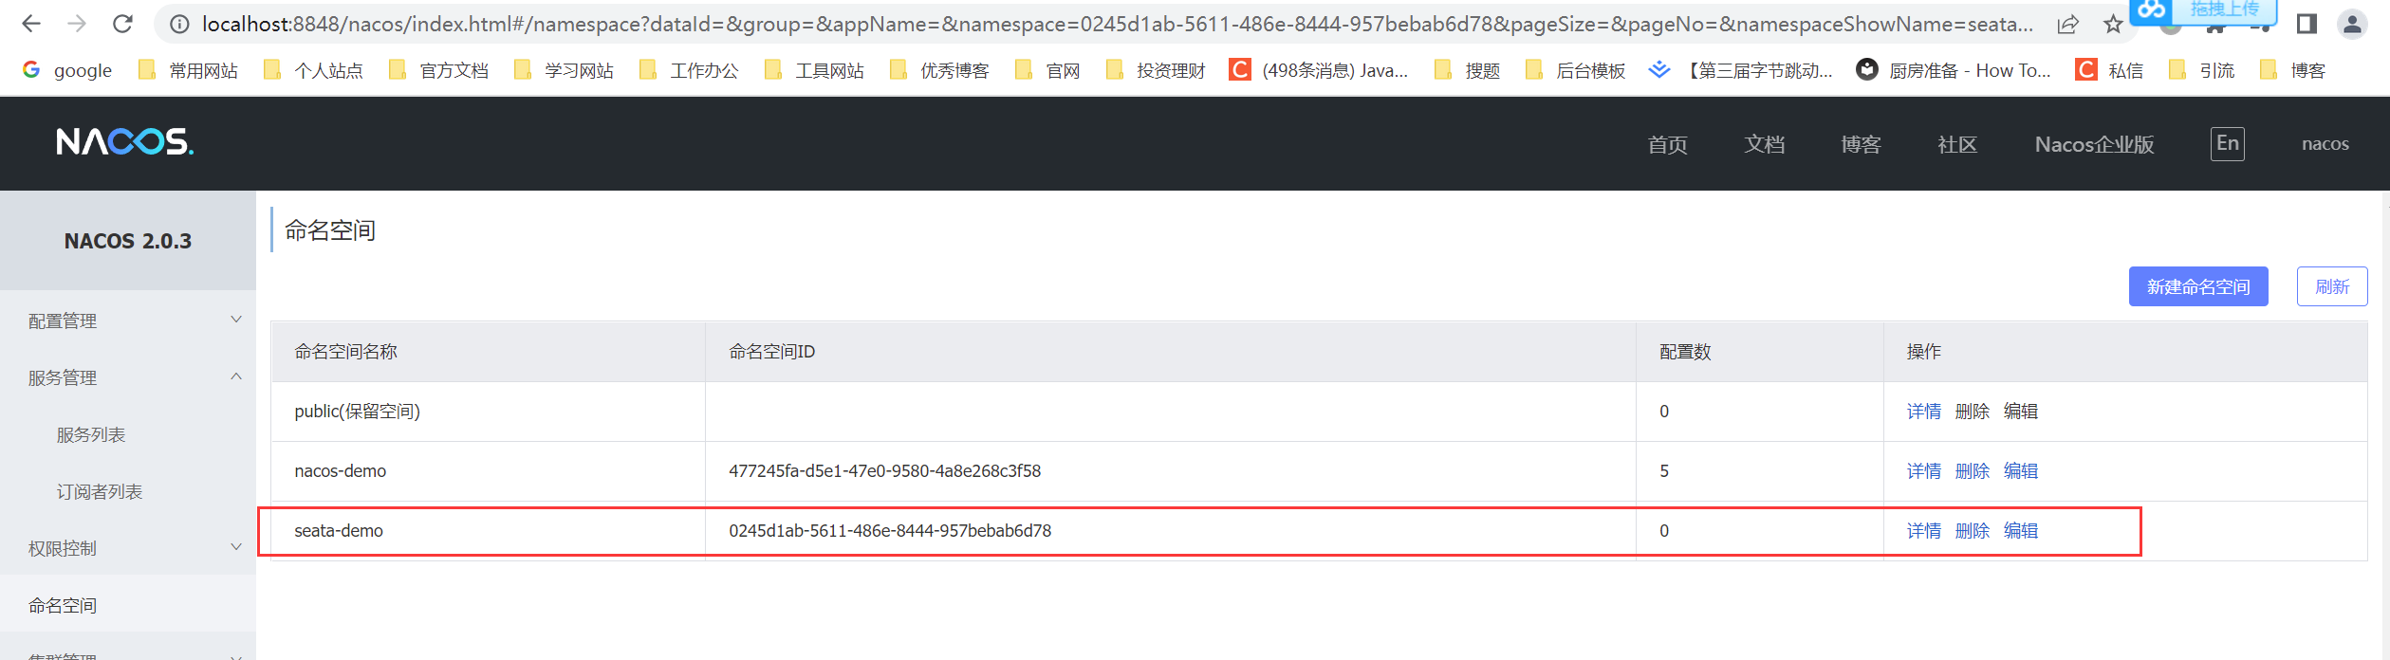Open the 引流 bookmark folder
2390x660 pixels.
click(2201, 70)
